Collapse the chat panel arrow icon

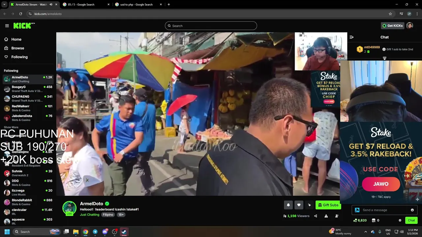click(x=351, y=37)
